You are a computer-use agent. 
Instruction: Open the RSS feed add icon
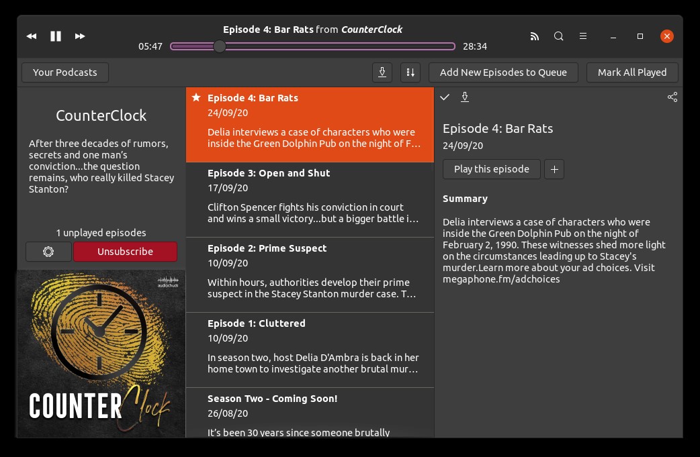coord(534,36)
